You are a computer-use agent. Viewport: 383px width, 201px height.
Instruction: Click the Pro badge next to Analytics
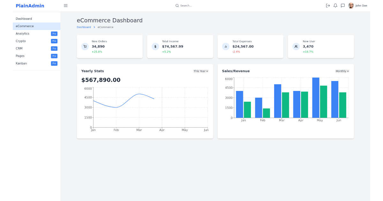pos(54,33)
